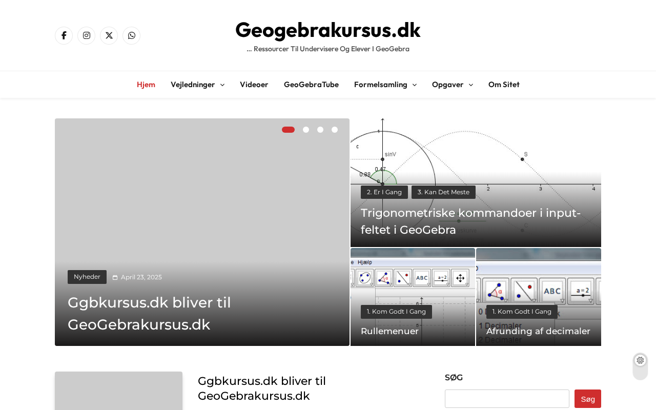Screen dimensions: 656x410
Task: Open the '2. Er I Gang' category tag
Action: pyautogui.click(x=384, y=192)
